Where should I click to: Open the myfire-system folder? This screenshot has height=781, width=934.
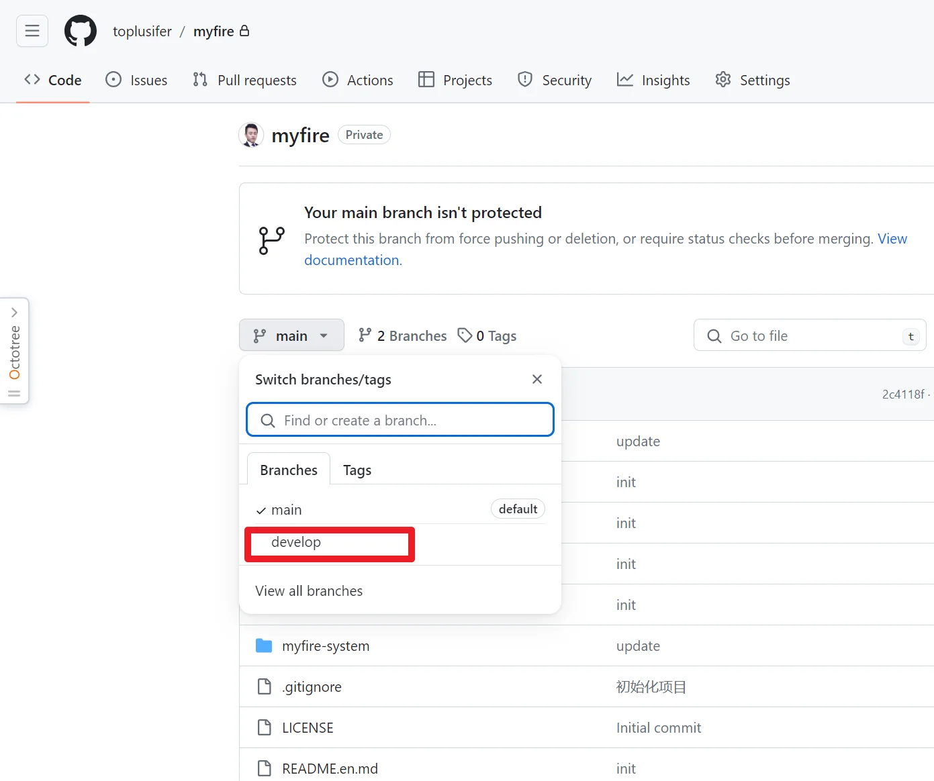(x=325, y=646)
